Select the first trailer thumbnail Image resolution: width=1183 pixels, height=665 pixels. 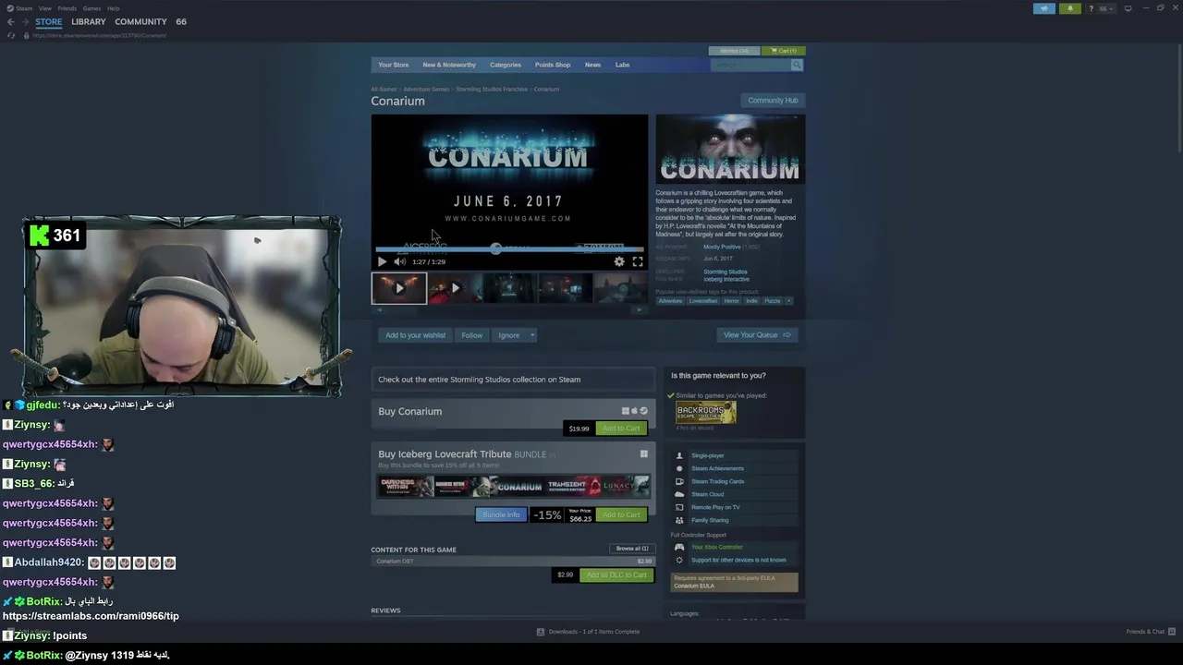pos(399,288)
